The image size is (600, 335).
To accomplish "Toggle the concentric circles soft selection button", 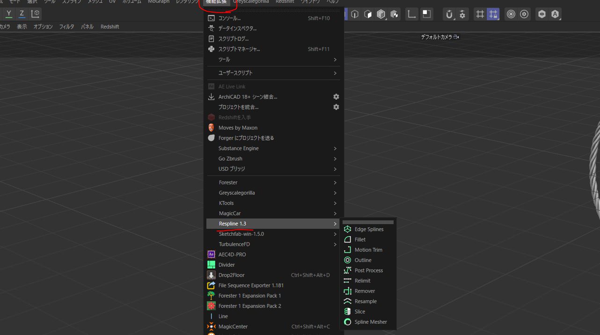I will (511, 15).
